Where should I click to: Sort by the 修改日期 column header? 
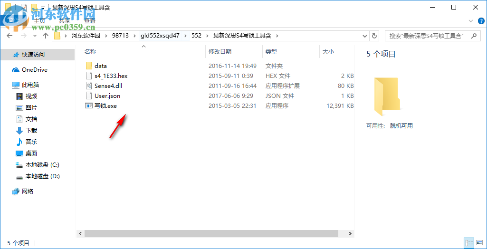pyautogui.click(x=220, y=51)
